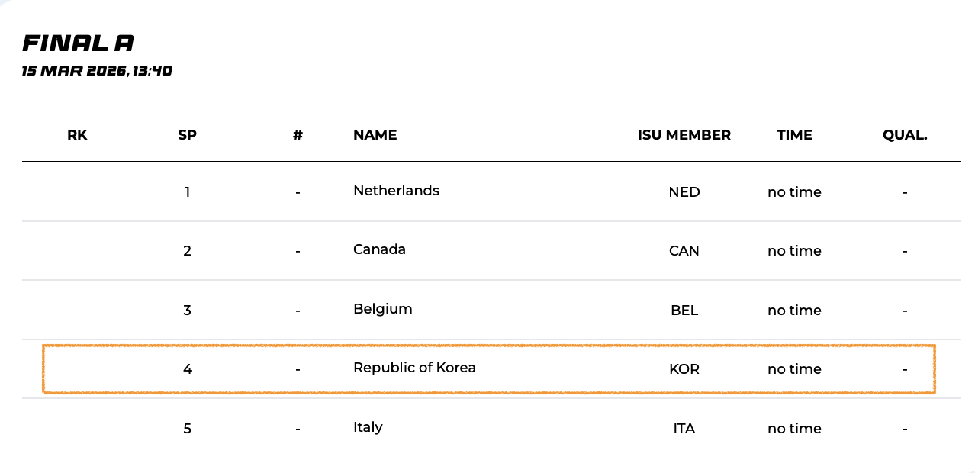
Task: Click the no time cell for Netherlands
Action: pos(794,192)
